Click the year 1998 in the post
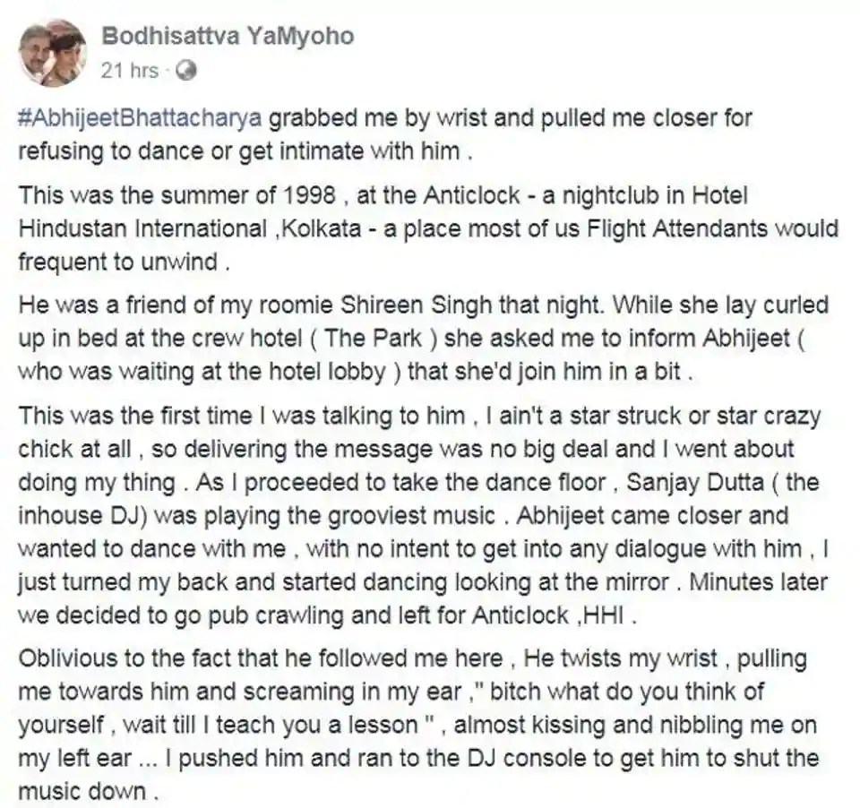 (310, 196)
